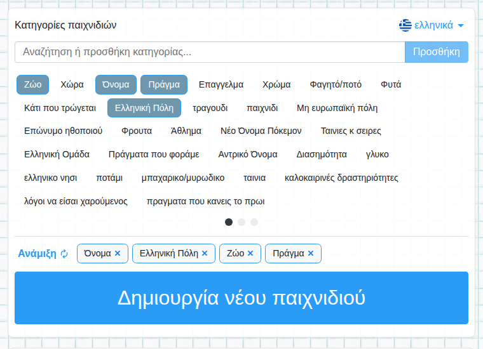Select the ποτάμι category
Image resolution: width=483 pixels, height=349 pixels.
(109, 178)
